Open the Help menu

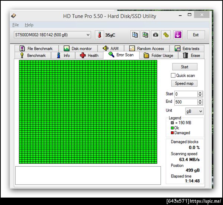click(x=29, y=25)
